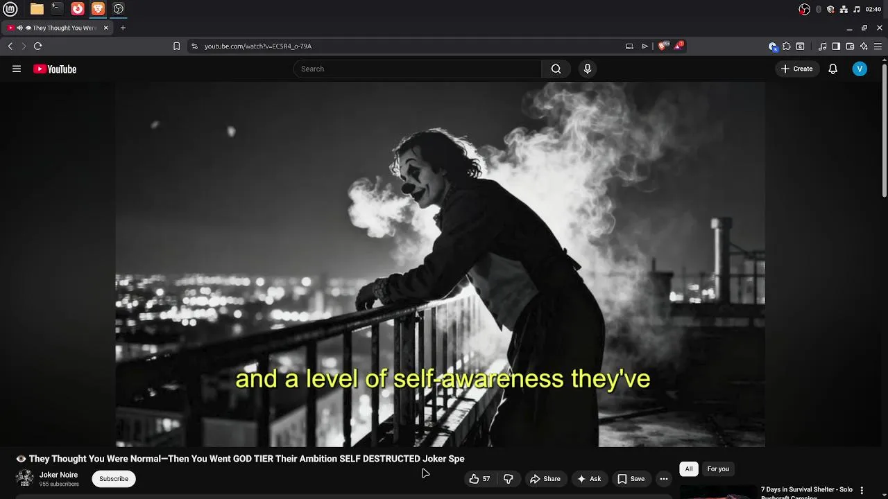
Task: Open Brave Rewards triangle icon
Action: pos(678,46)
